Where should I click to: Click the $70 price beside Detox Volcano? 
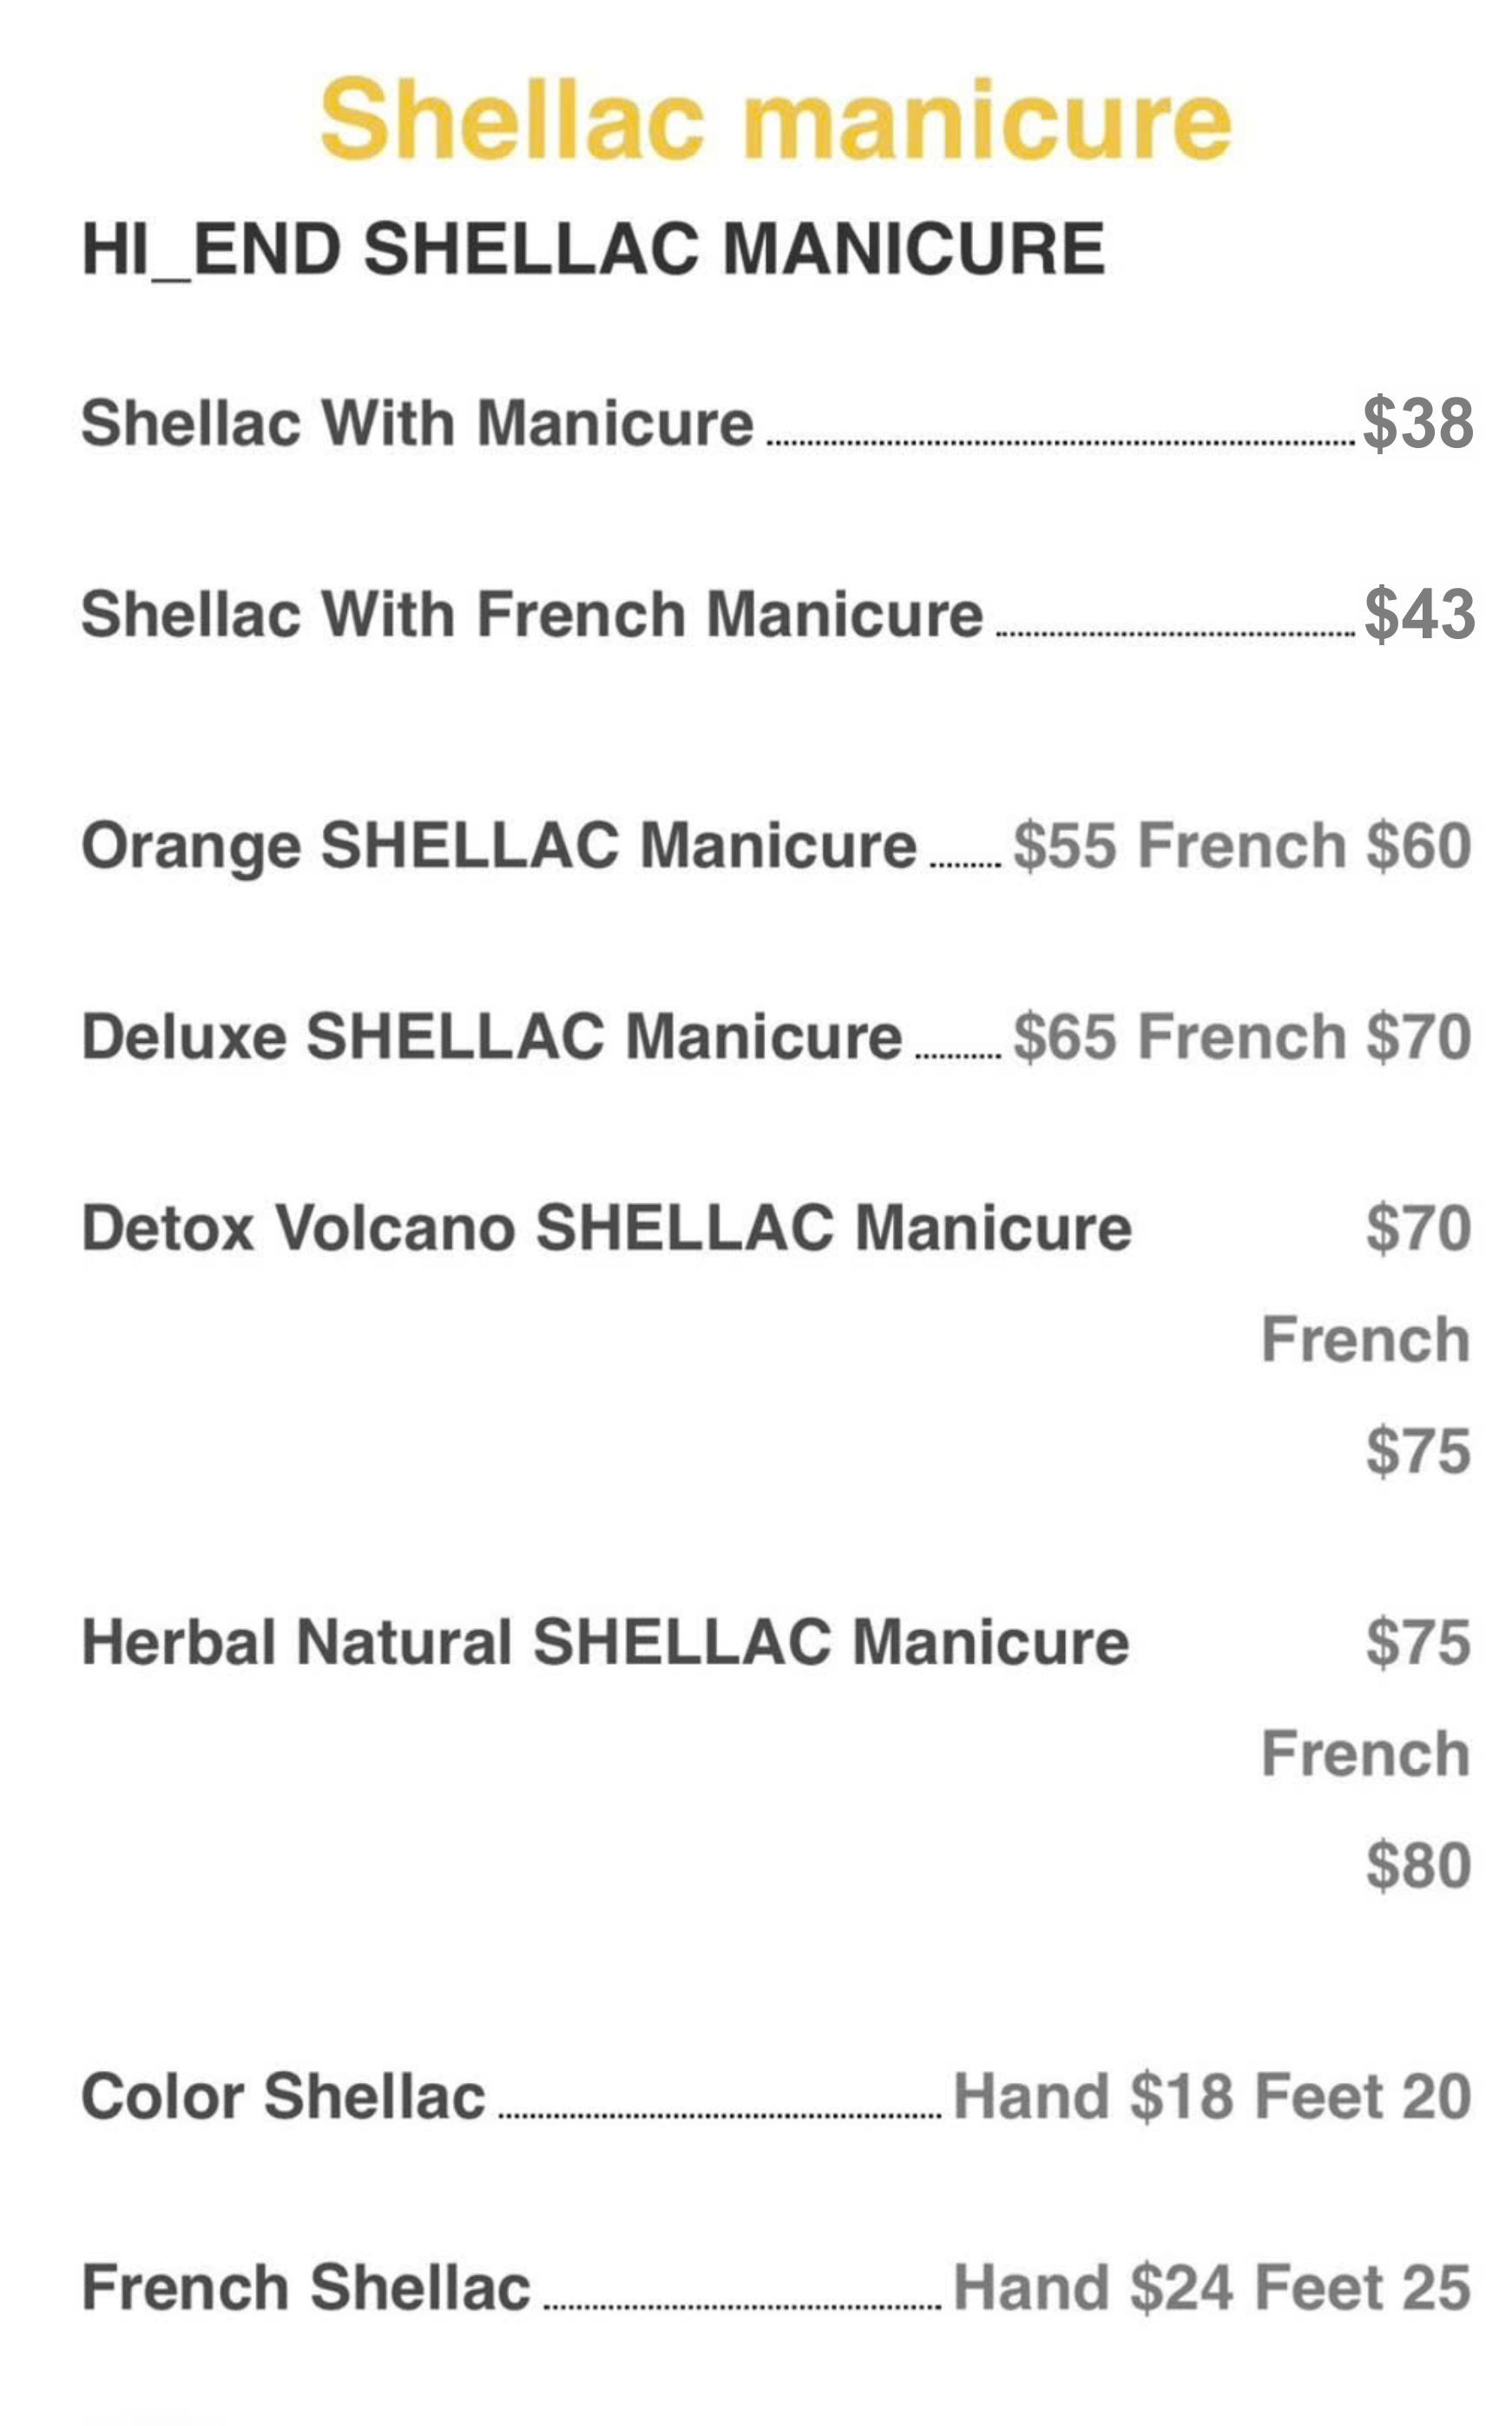1418,1228
